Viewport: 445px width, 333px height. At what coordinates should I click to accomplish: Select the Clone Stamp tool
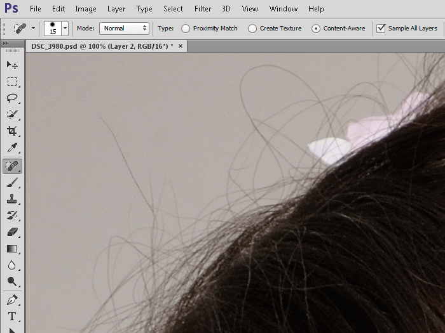[x=12, y=199]
